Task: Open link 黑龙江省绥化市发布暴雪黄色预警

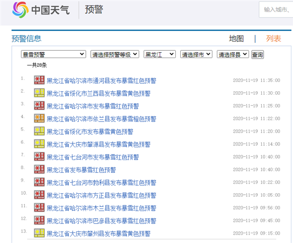Action: click(x=90, y=131)
